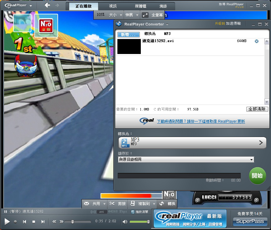Screen dimensions: 271x230
Task: Open the 播放清單 playlist
Action: pyautogui.click(x=140, y=212)
